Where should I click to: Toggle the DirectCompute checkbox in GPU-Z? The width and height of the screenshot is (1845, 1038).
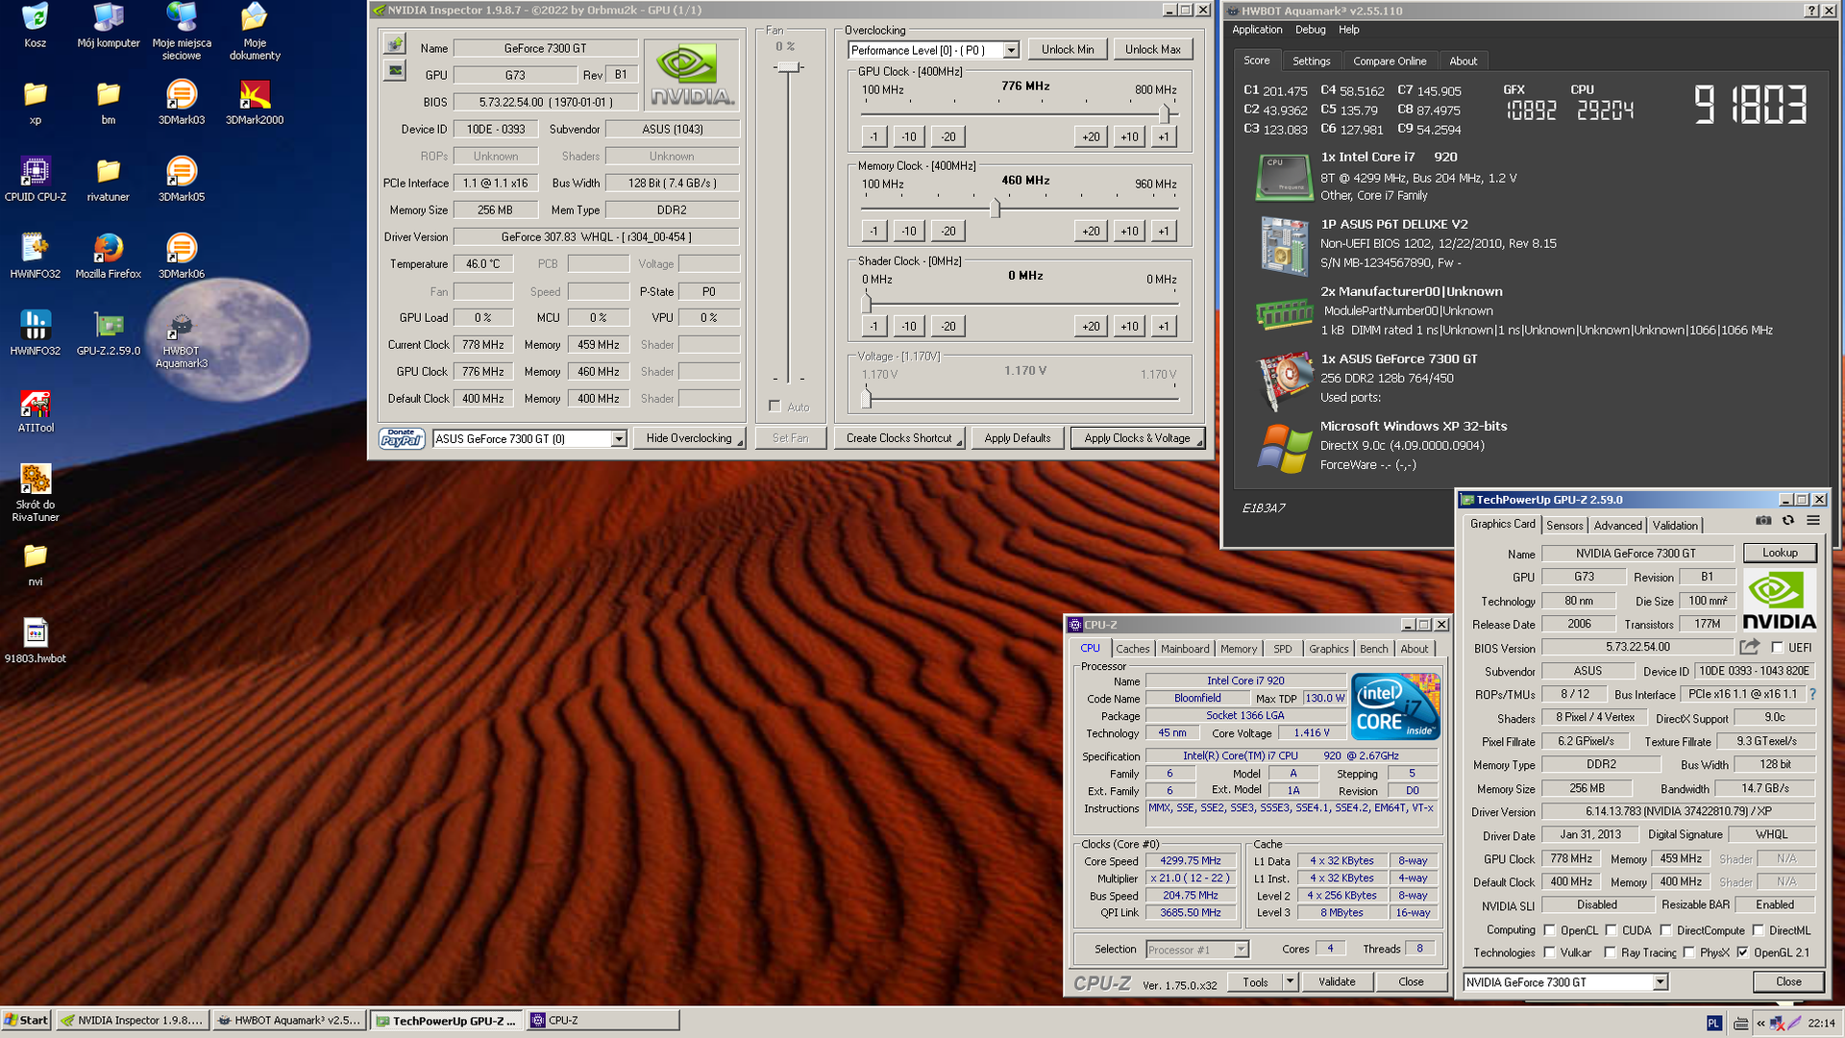click(x=1665, y=930)
